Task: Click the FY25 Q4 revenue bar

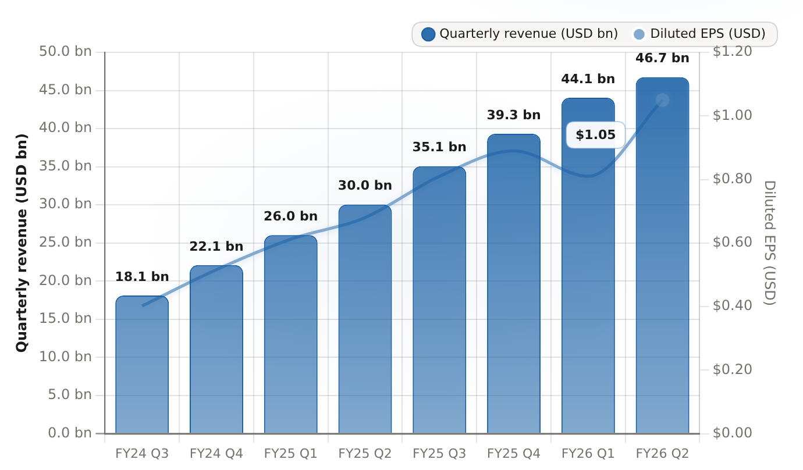Action: (514, 284)
